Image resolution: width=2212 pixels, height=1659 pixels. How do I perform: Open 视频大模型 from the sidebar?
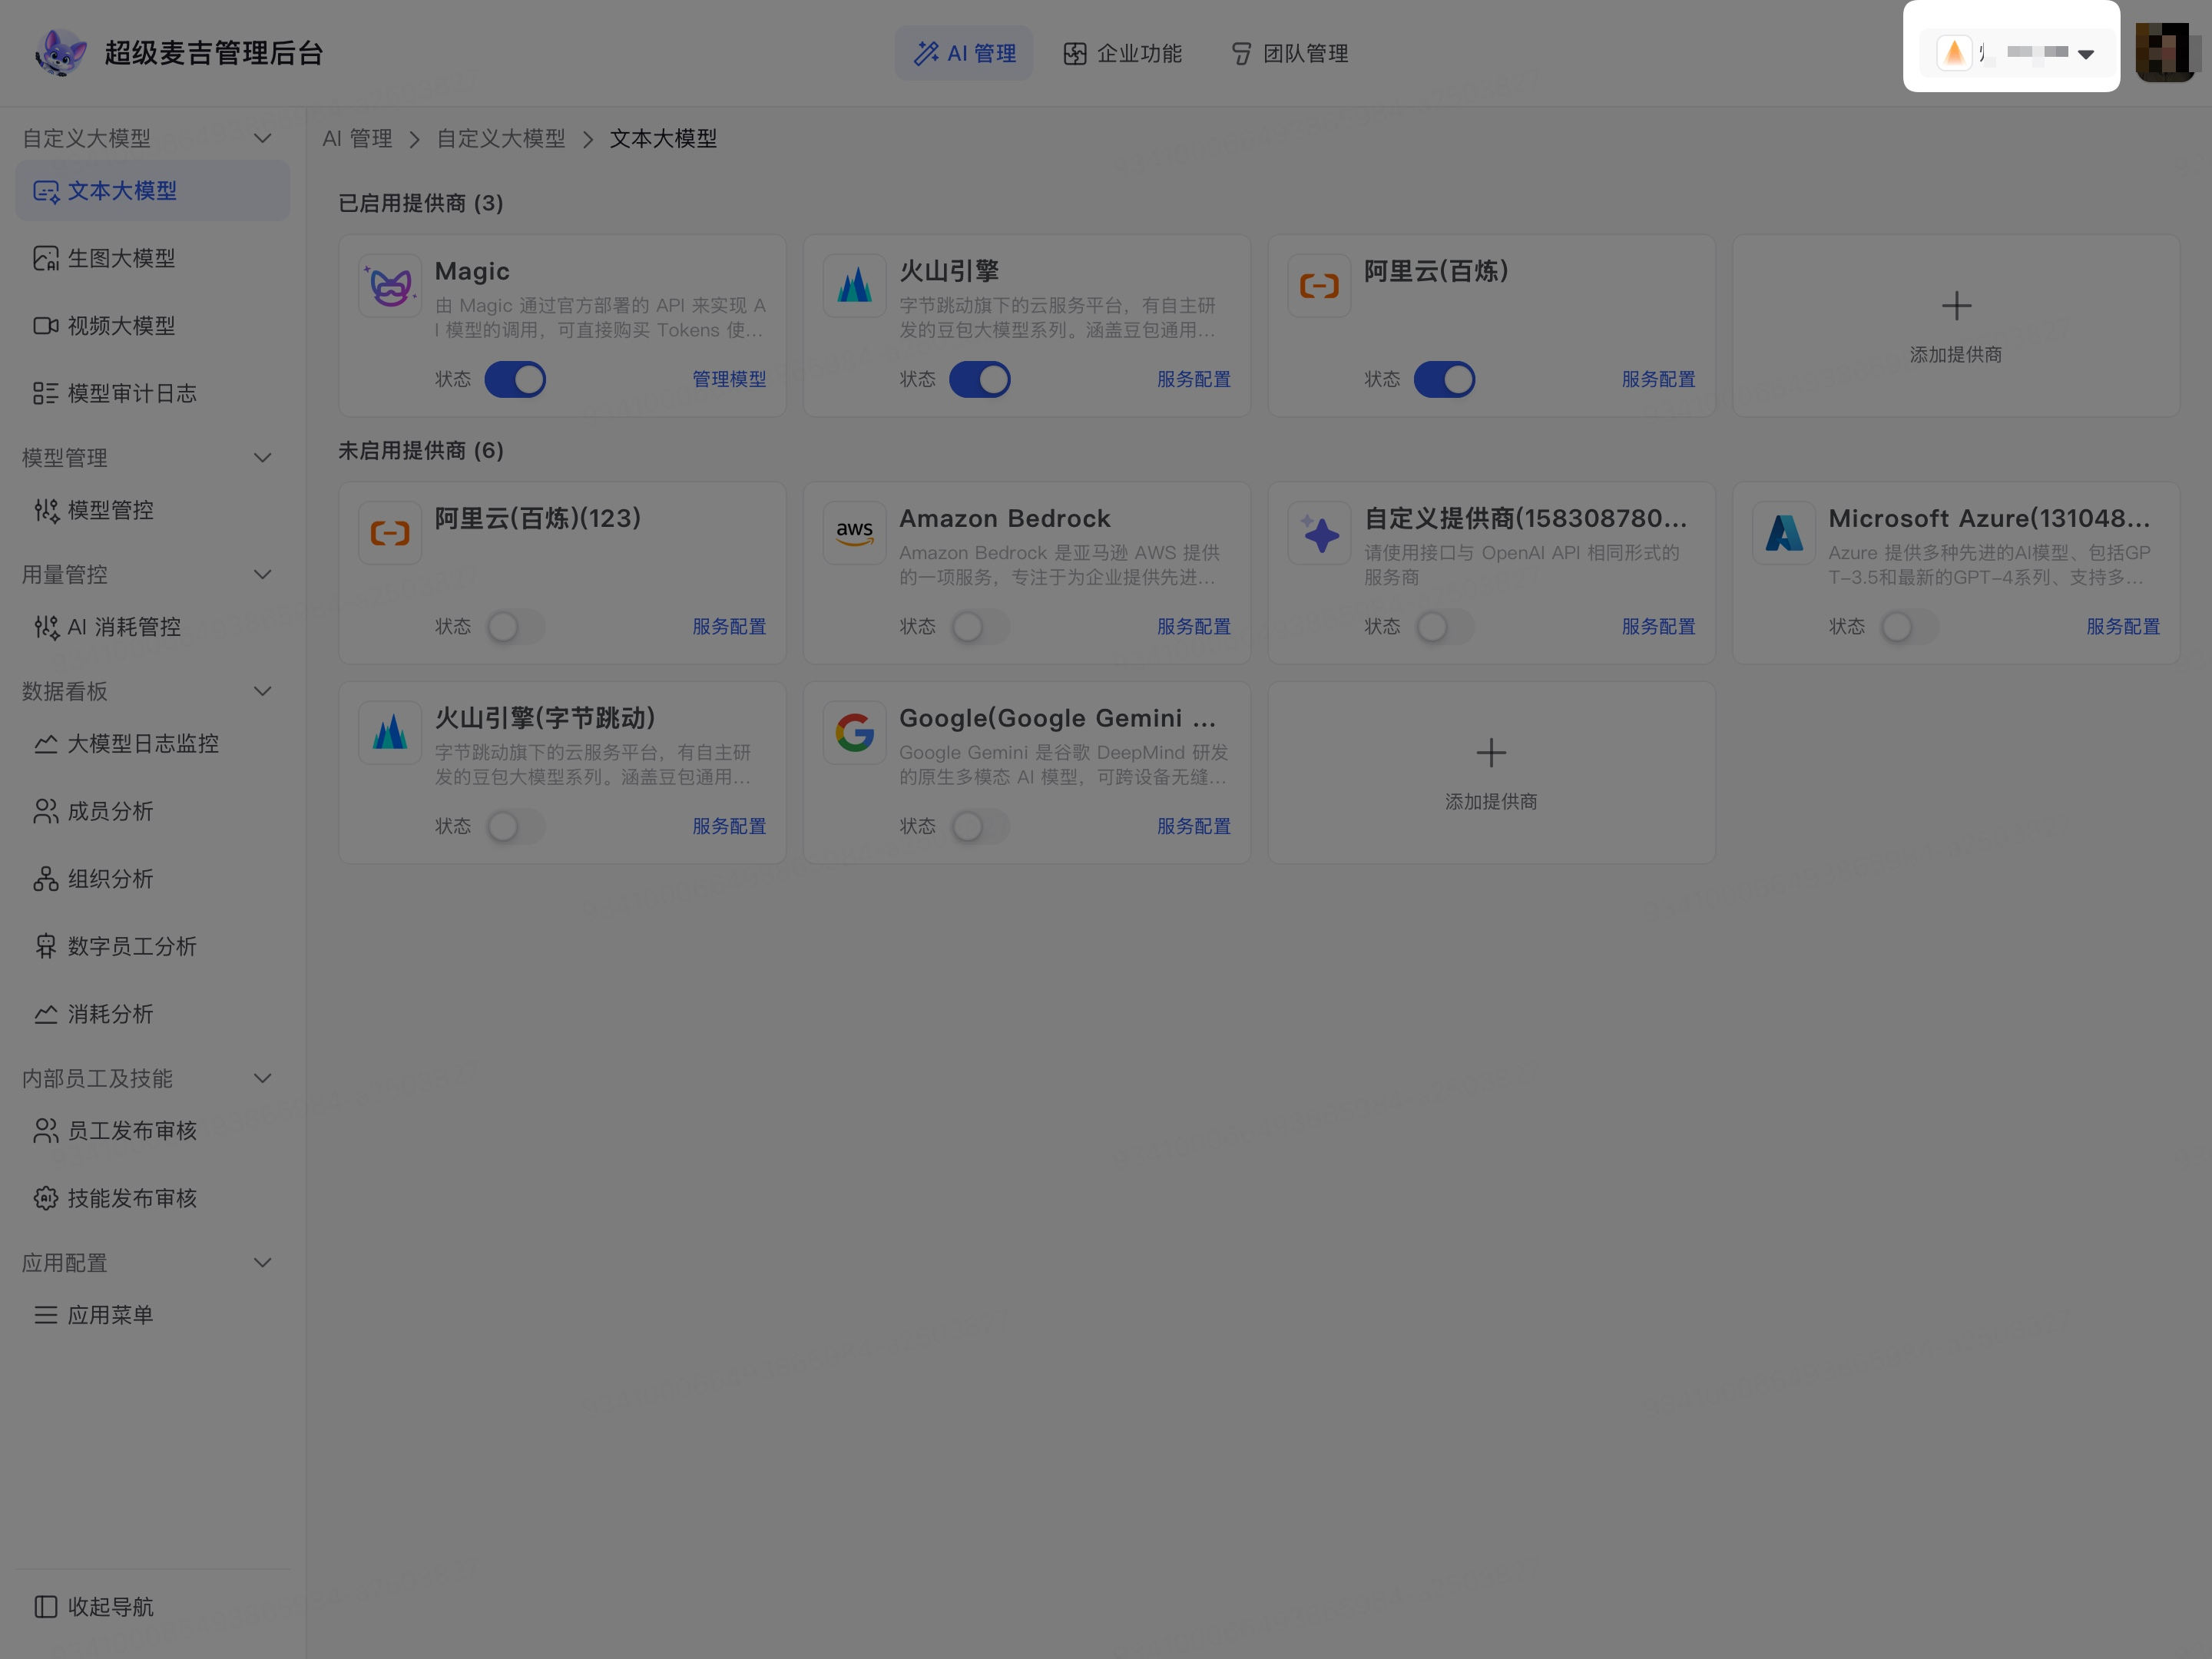[153, 326]
